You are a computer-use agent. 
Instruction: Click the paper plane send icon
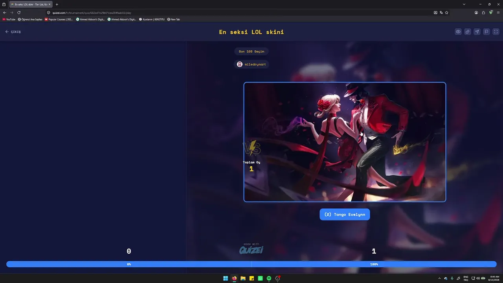[x=477, y=32]
